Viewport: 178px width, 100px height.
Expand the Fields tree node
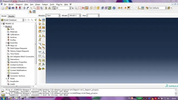(6, 79)
